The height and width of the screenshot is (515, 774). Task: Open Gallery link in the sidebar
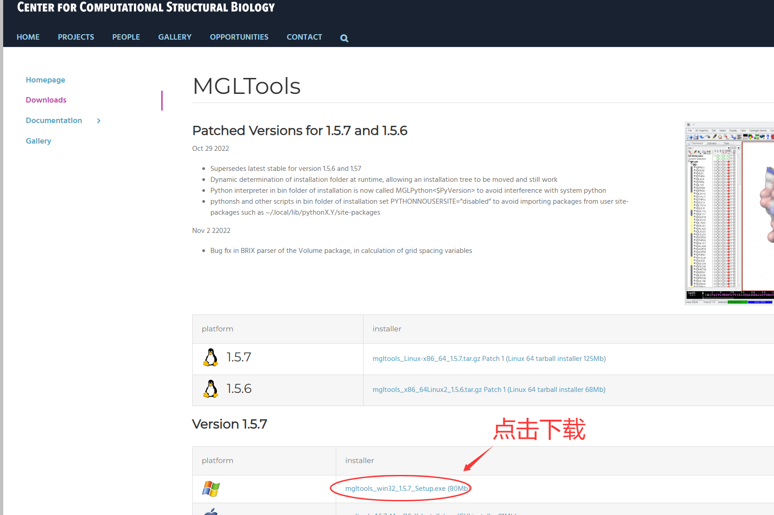(x=39, y=141)
